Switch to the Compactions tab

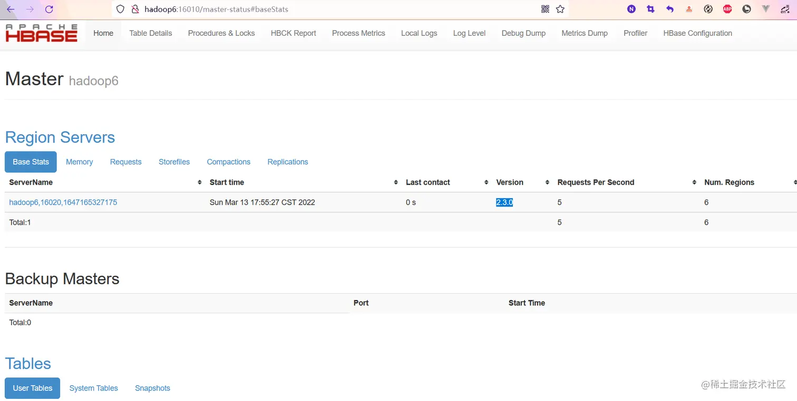(x=228, y=162)
